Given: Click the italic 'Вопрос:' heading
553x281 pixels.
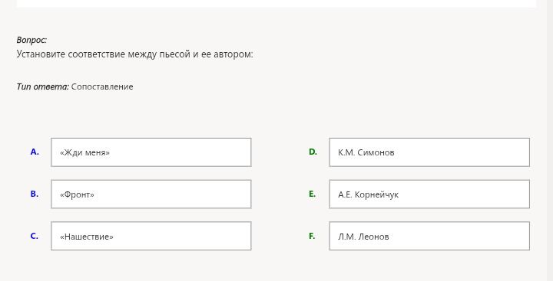Looking at the screenshot, I should tap(31, 40).
